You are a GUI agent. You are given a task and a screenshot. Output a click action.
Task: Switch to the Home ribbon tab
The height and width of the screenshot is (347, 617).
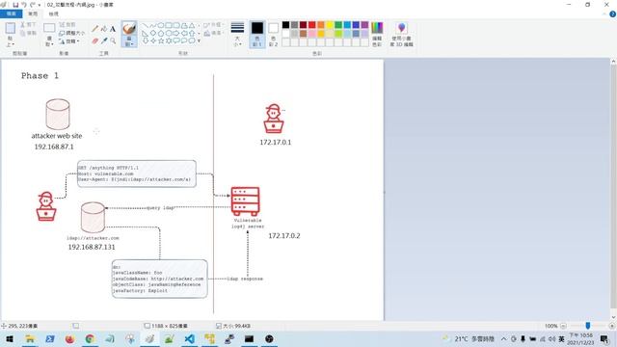pos(33,13)
